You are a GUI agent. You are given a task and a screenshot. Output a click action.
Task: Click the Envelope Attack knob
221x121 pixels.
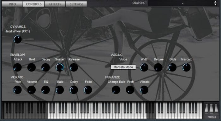tap(17, 67)
